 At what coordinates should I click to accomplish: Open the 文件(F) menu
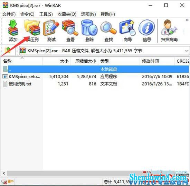coord(9,14)
